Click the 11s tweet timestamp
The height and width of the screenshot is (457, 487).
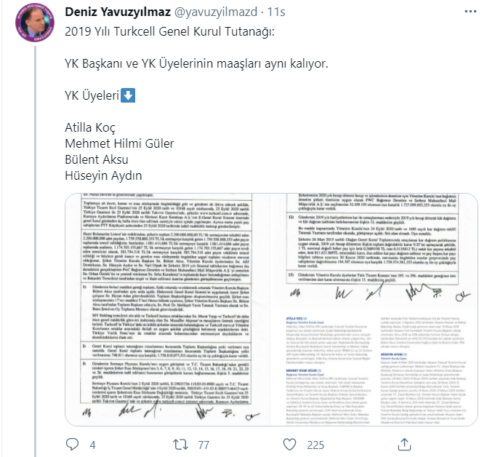(276, 12)
